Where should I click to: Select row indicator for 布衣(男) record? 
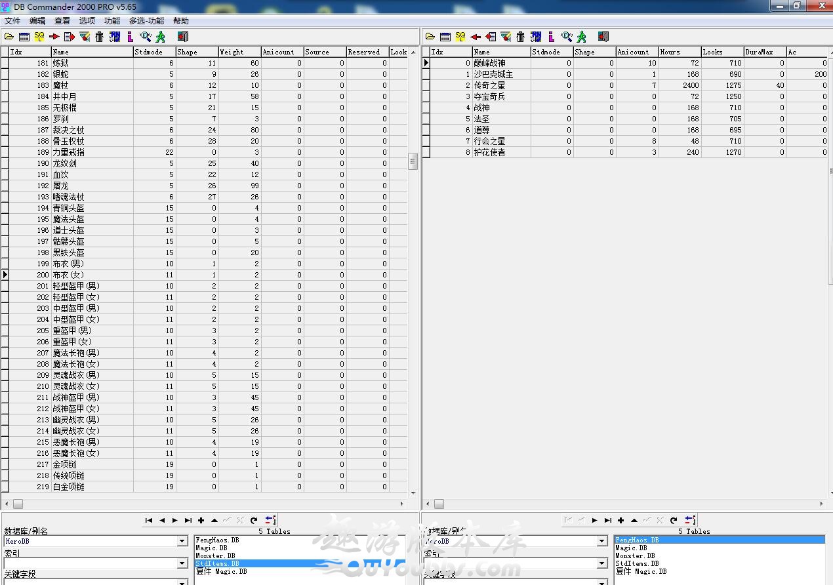[x=5, y=264]
